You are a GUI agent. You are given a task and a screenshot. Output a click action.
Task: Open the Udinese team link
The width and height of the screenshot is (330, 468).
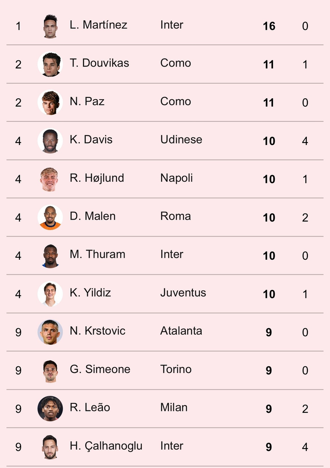[x=181, y=140]
